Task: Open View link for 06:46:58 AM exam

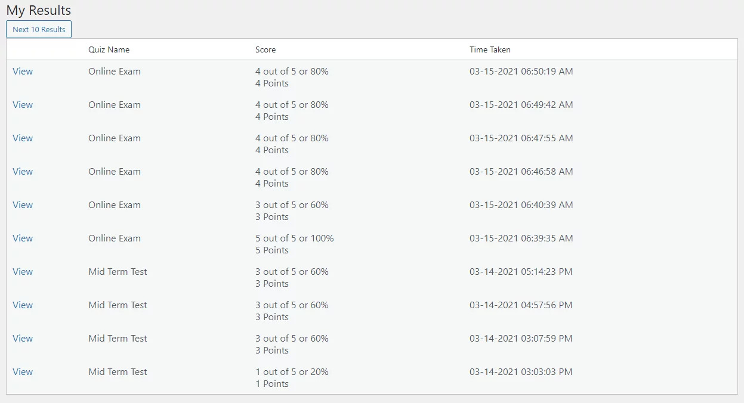Action: tap(23, 172)
